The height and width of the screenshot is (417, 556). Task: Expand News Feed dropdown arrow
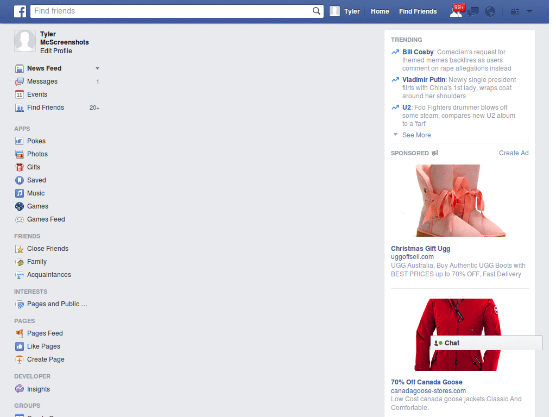click(97, 68)
